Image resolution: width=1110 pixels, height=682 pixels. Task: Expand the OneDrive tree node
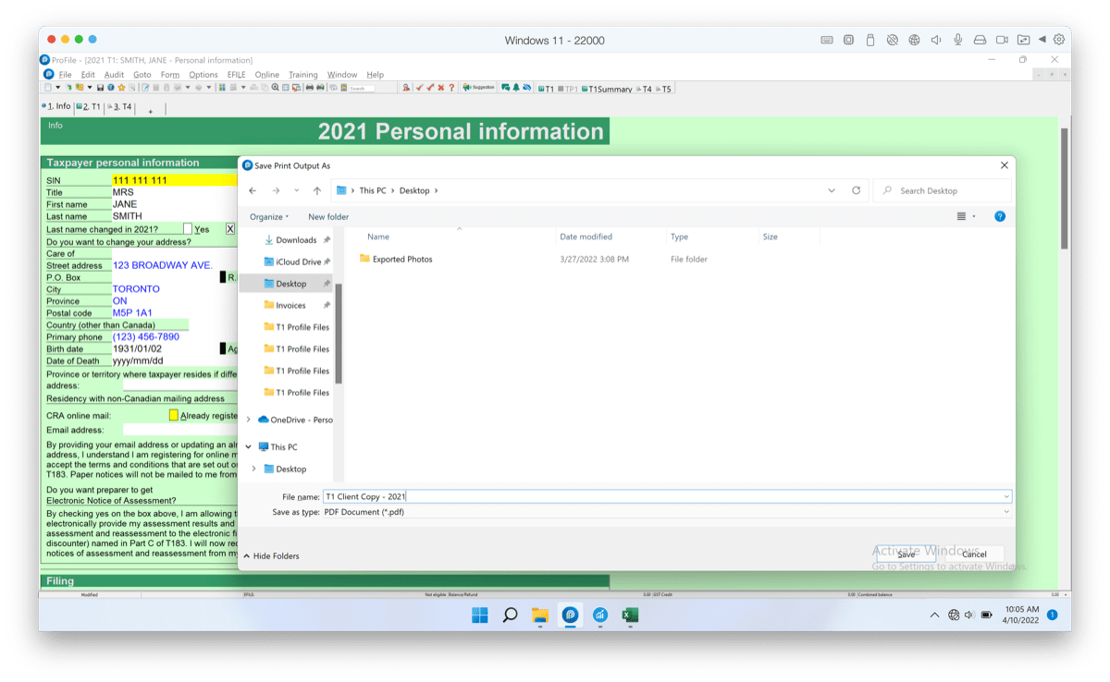(x=248, y=420)
